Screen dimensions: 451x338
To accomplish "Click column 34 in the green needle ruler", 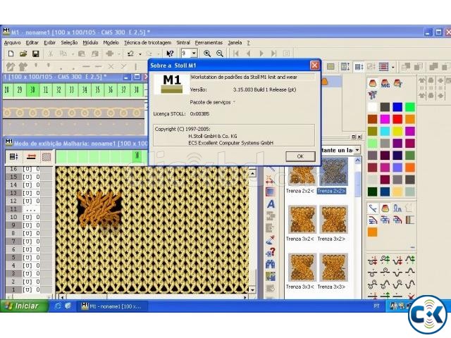I will [85, 90].
